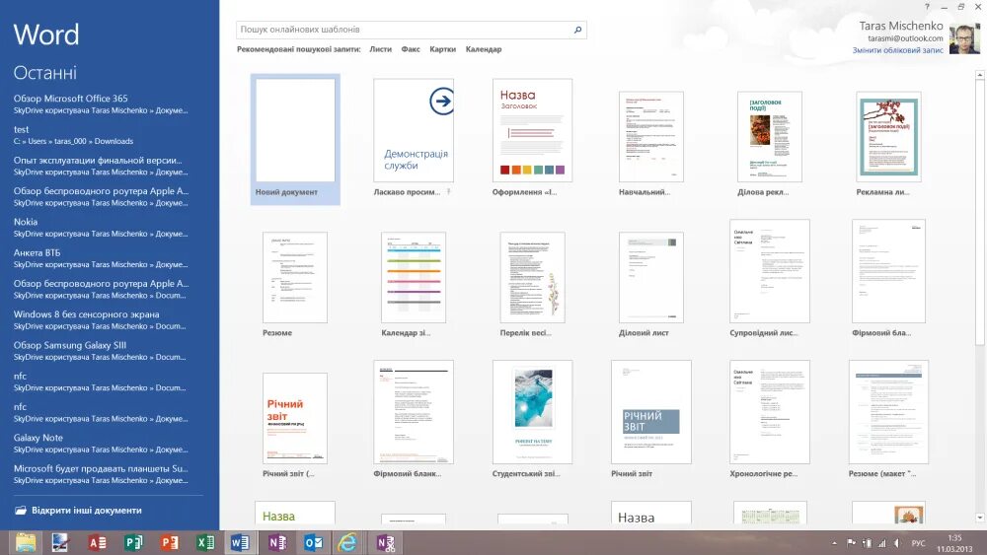Open recent document Опыт эксплуатации финальной версии
This screenshot has width=987, height=555.
pyautogui.click(x=102, y=166)
